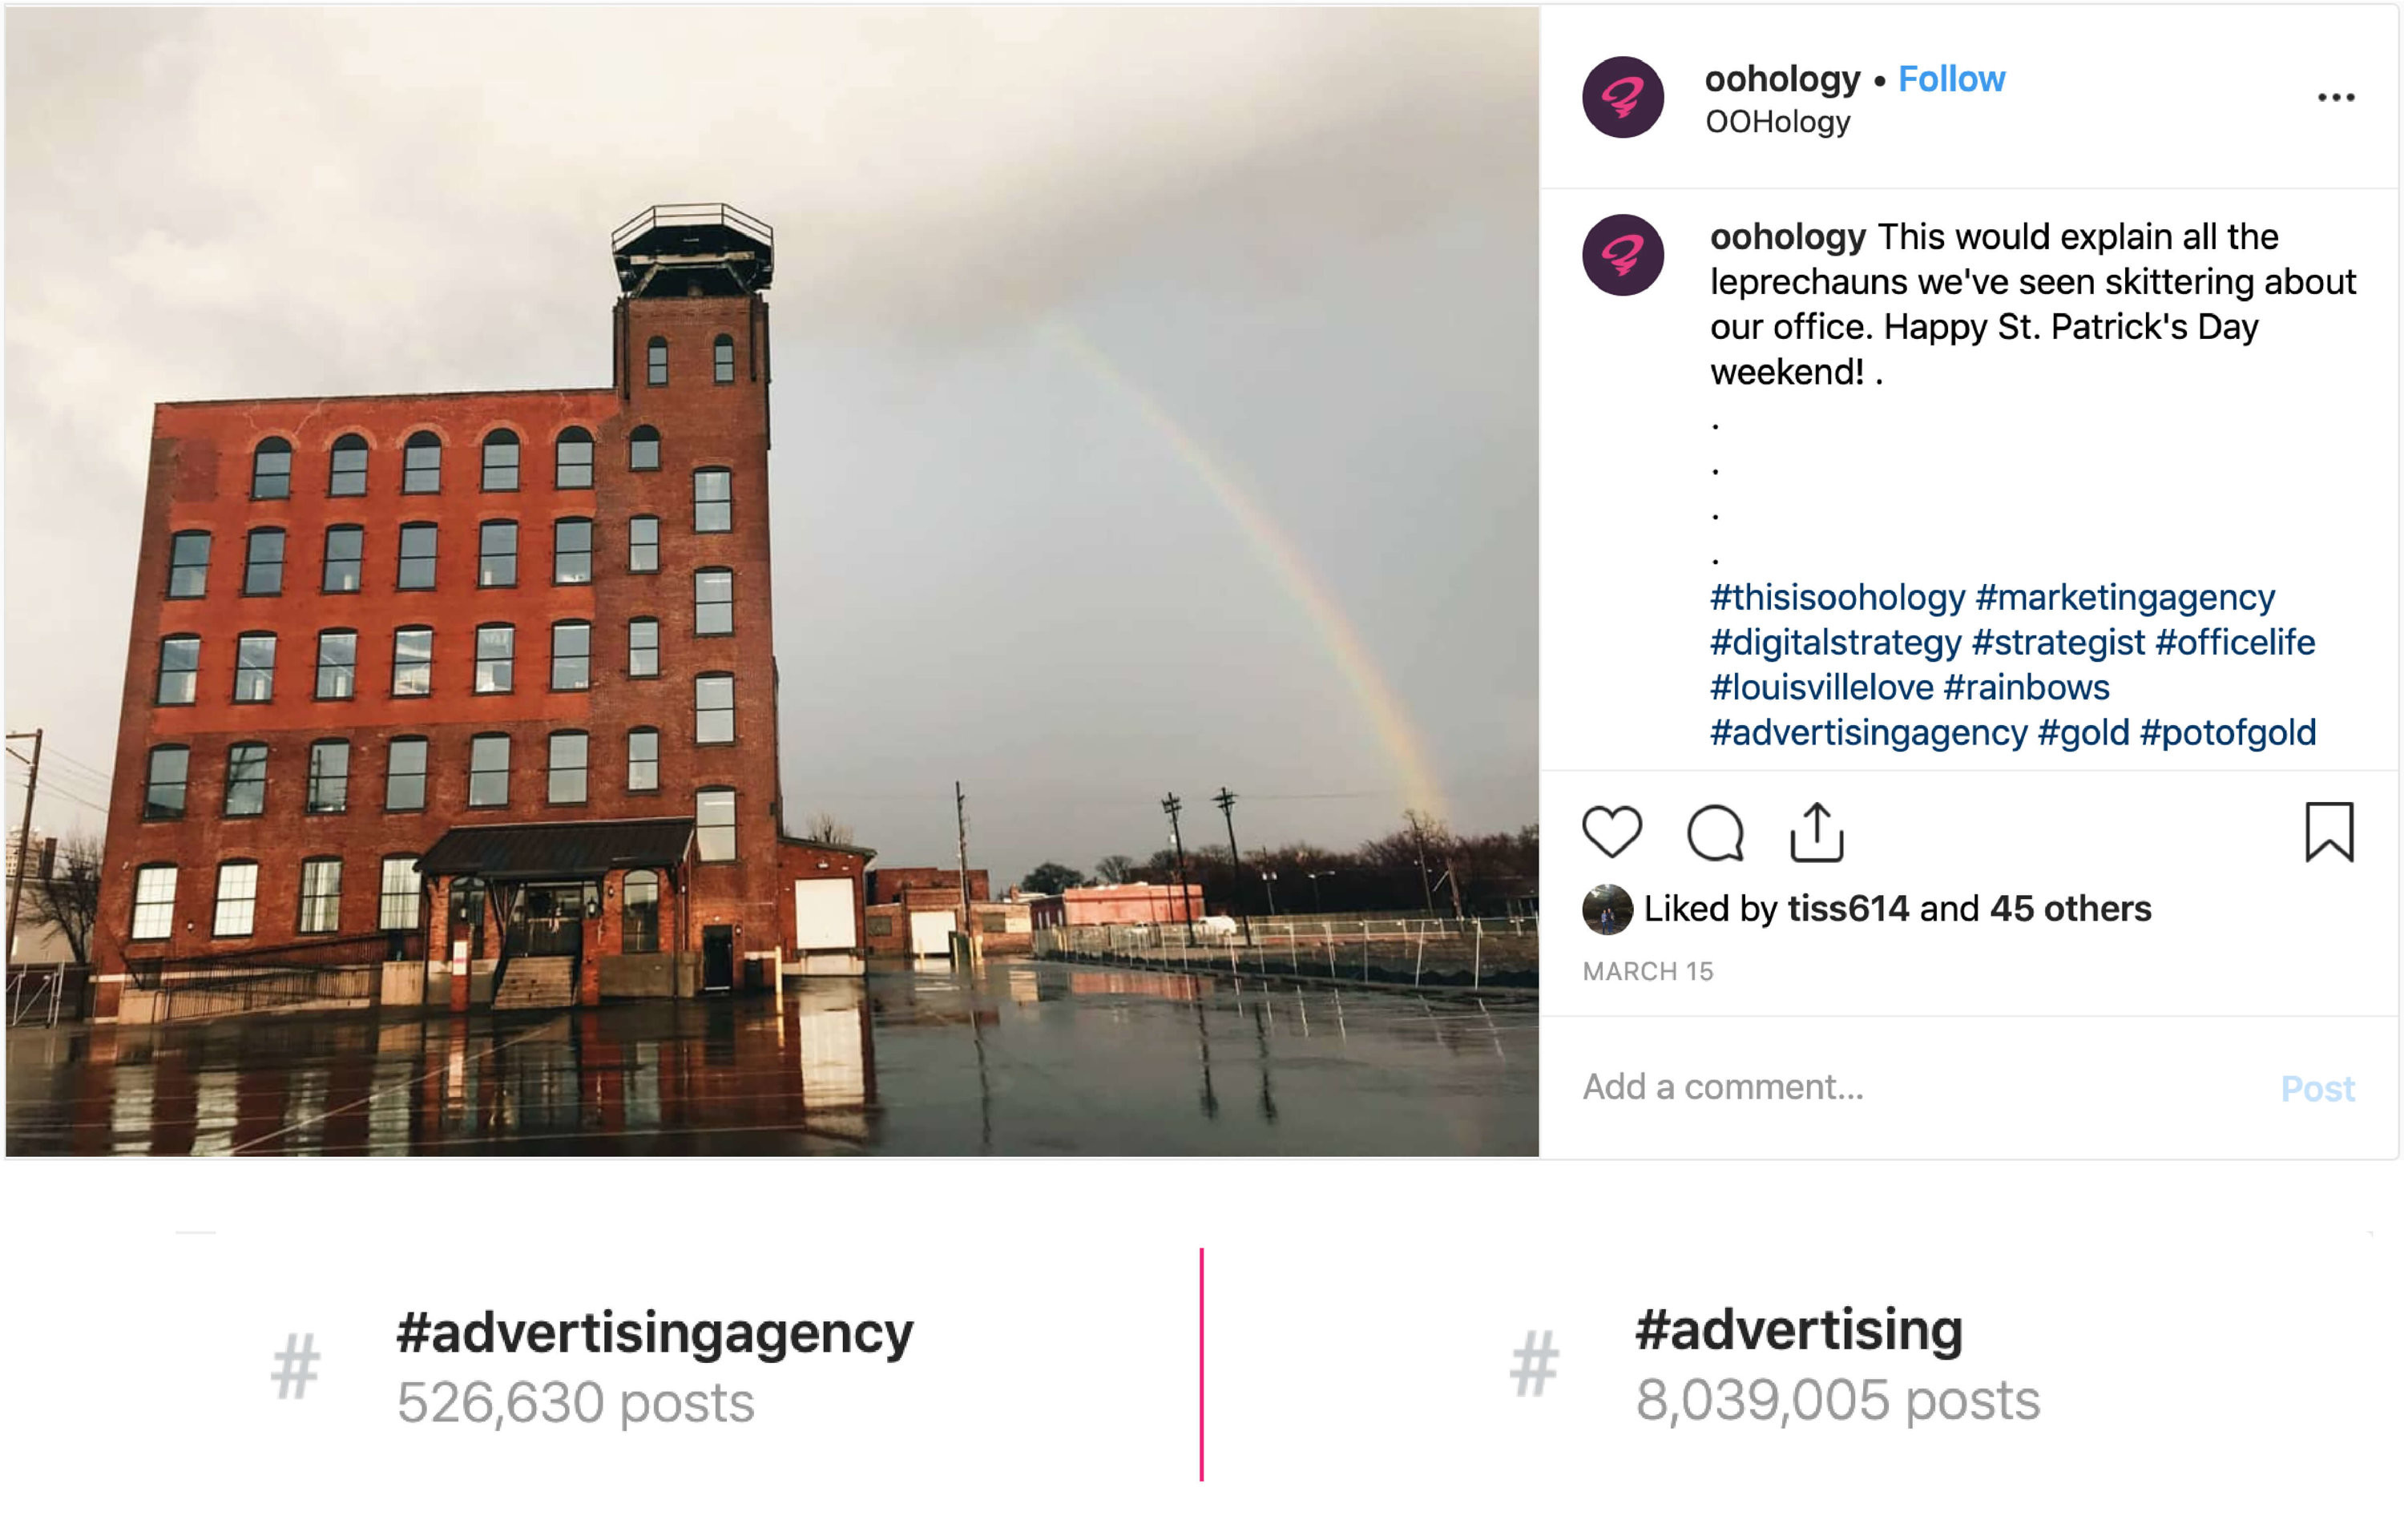Click the Post comment button
Viewport: 2404px width, 1540px height.
click(x=2317, y=1088)
